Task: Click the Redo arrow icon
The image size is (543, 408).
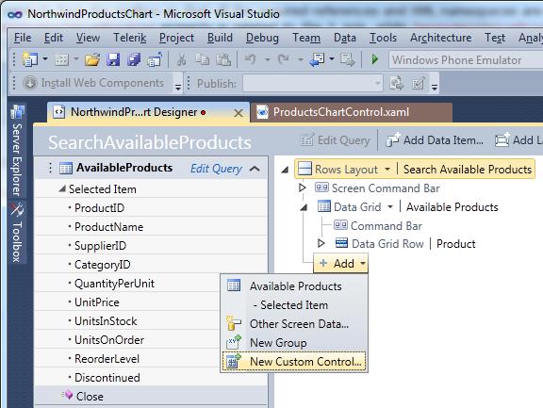Action: tap(284, 60)
